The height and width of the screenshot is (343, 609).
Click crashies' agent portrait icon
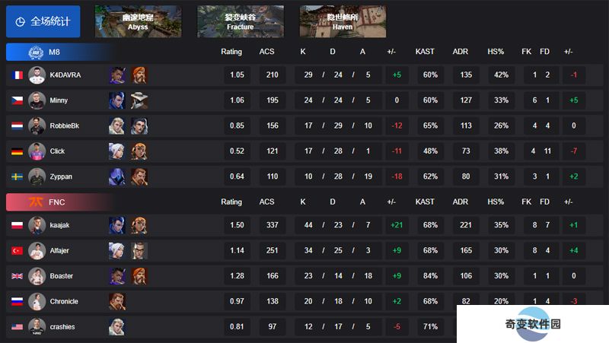point(117,327)
